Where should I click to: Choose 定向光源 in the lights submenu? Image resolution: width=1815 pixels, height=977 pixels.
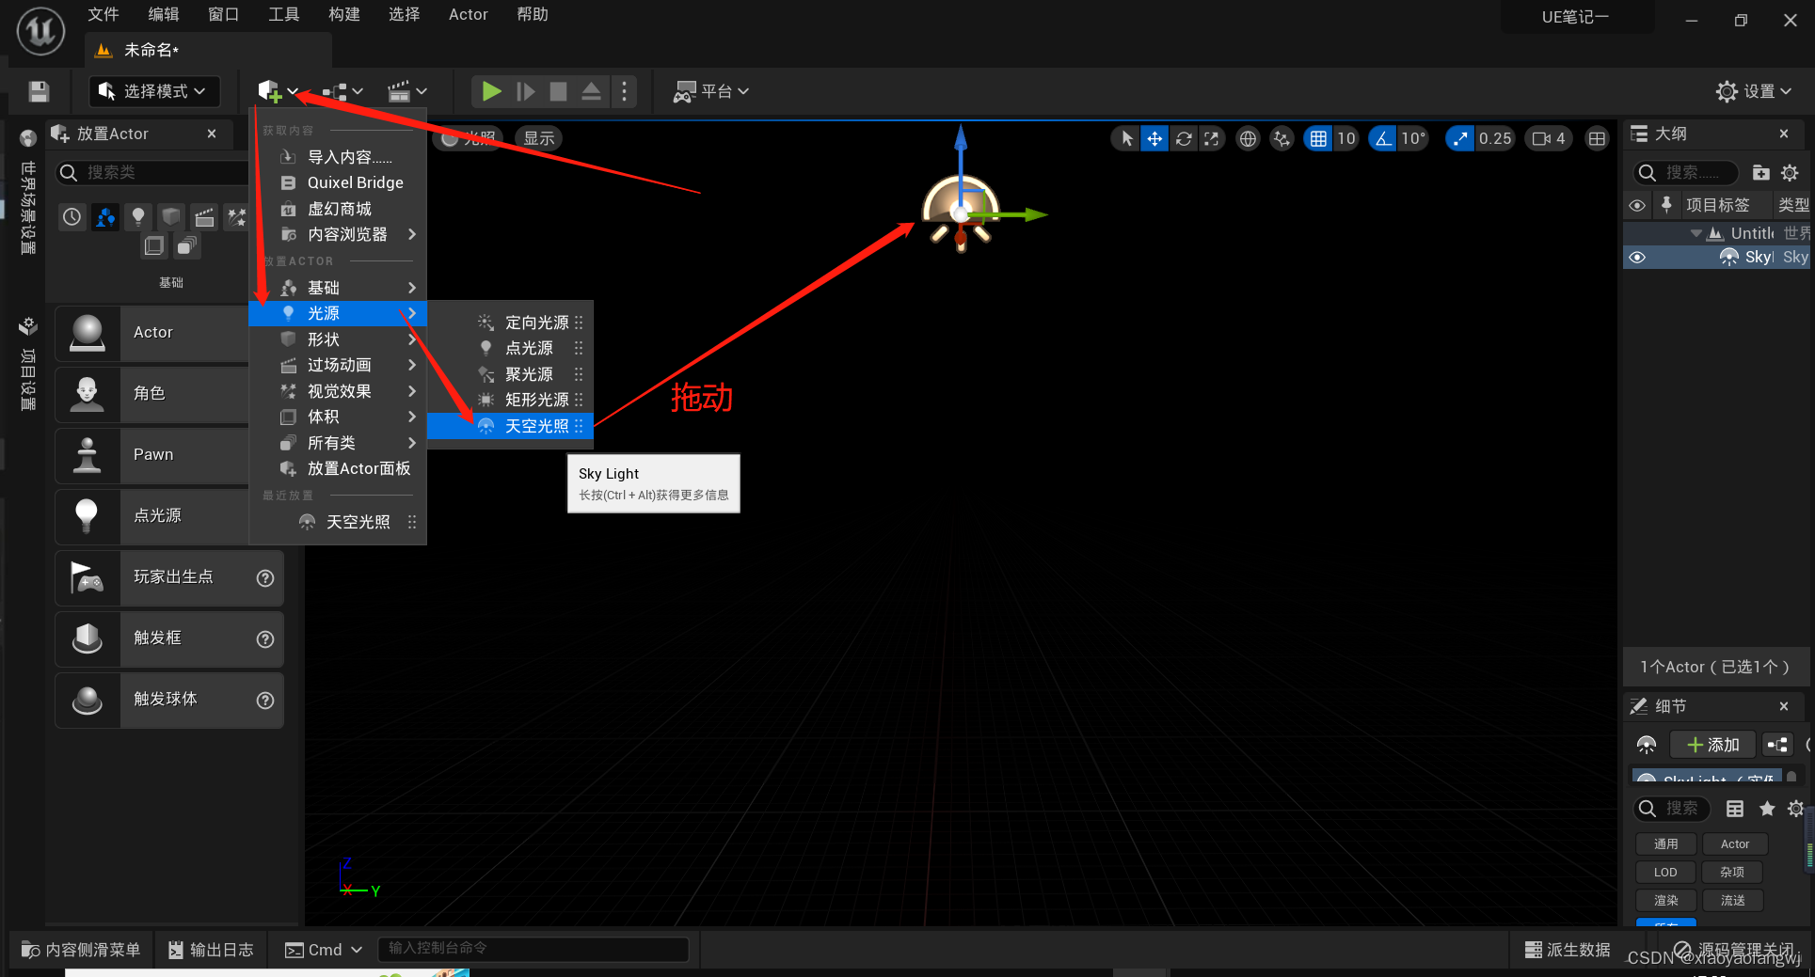[511, 323]
